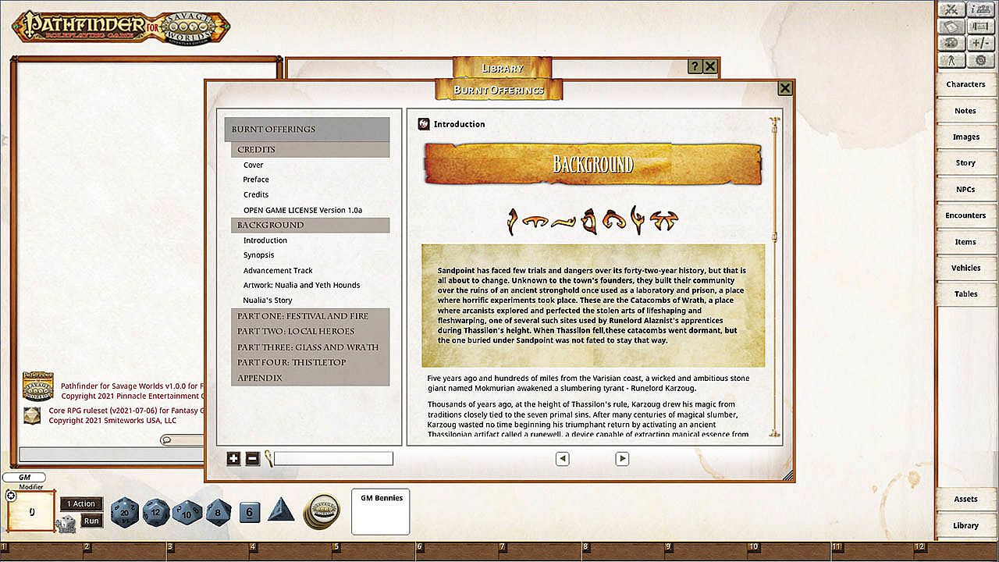The height and width of the screenshot is (562, 999).
Task: Pick the d8 die
Action: point(219,513)
